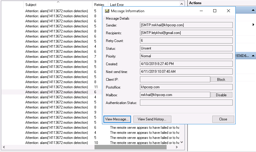Screen dimensions: 256x152
Task: Click the horizontal scrollbar thumb of the queue
Action: pos(130,147)
